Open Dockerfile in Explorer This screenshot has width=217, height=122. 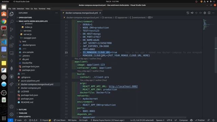tap(27, 63)
